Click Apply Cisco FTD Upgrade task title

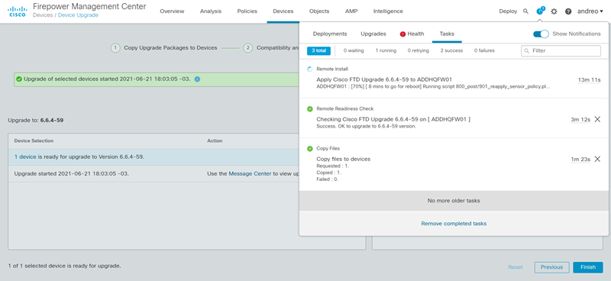(384, 79)
